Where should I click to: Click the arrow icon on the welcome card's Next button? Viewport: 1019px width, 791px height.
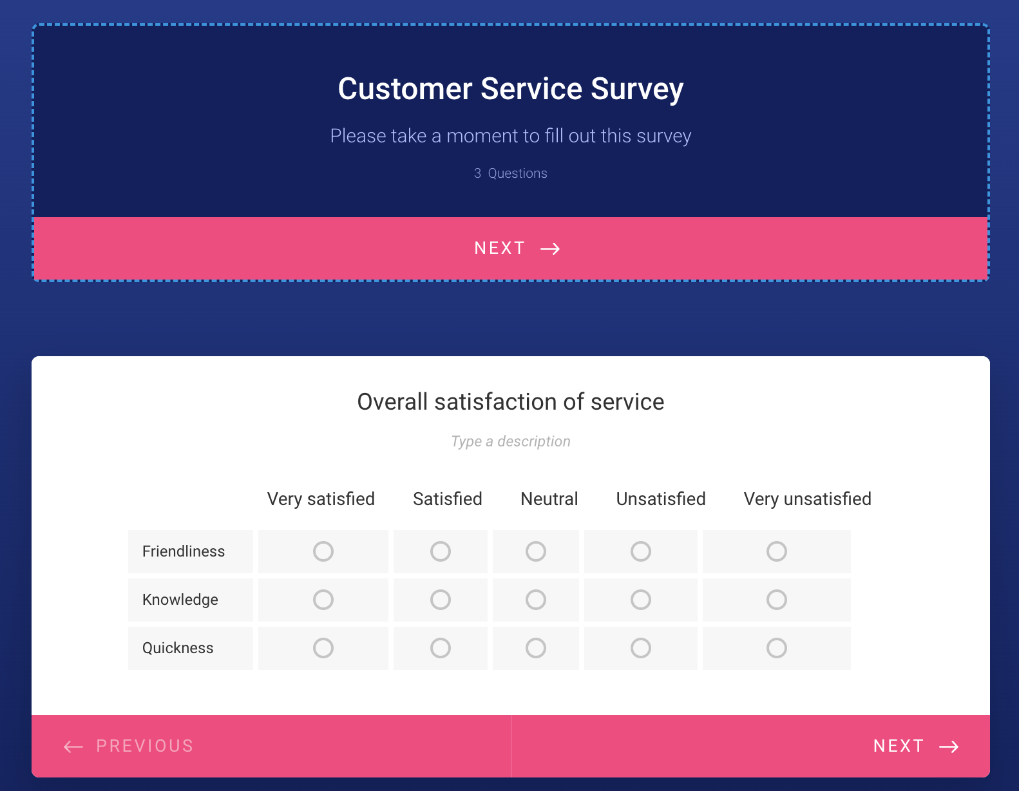click(550, 249)
